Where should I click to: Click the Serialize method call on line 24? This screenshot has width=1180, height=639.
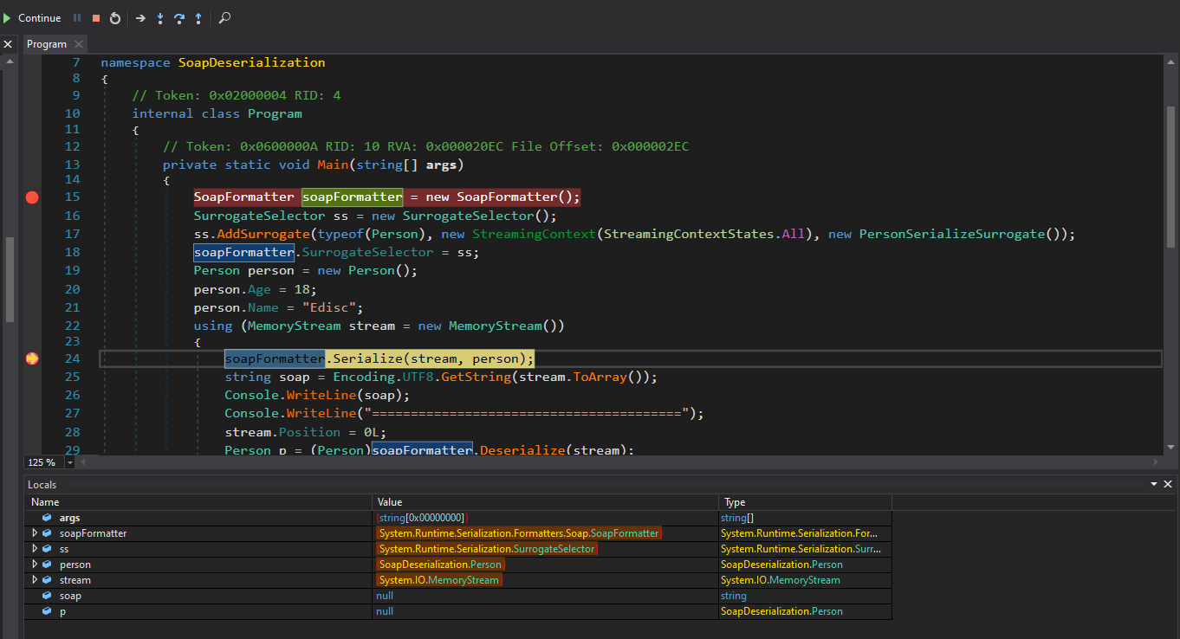tap(367, 358)
